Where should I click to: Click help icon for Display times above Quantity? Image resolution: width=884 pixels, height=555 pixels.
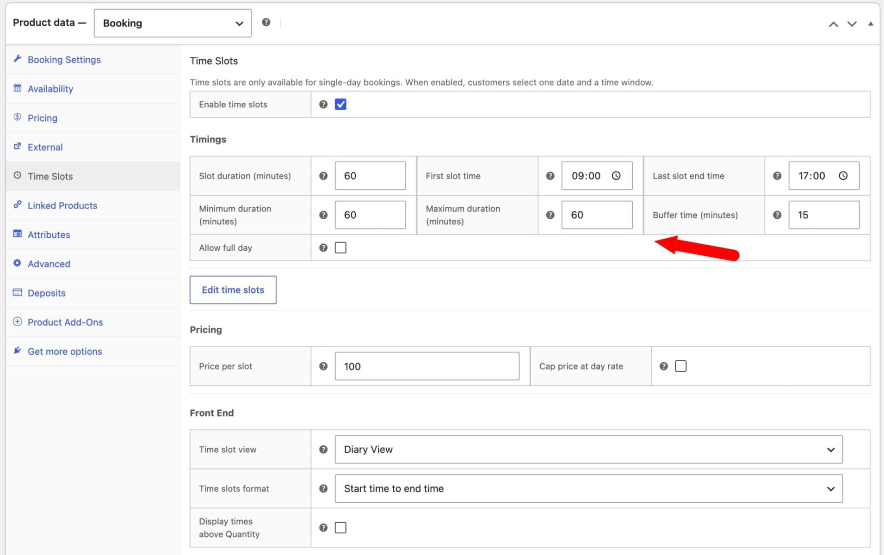(x=323, y=528)
